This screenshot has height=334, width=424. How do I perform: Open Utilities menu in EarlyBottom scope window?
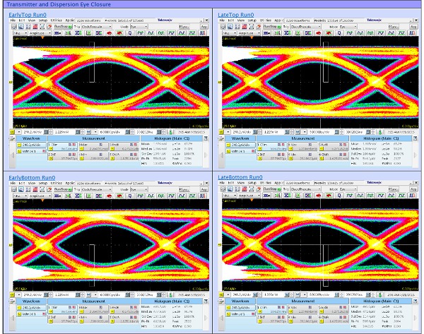click(x=55, y=184)
